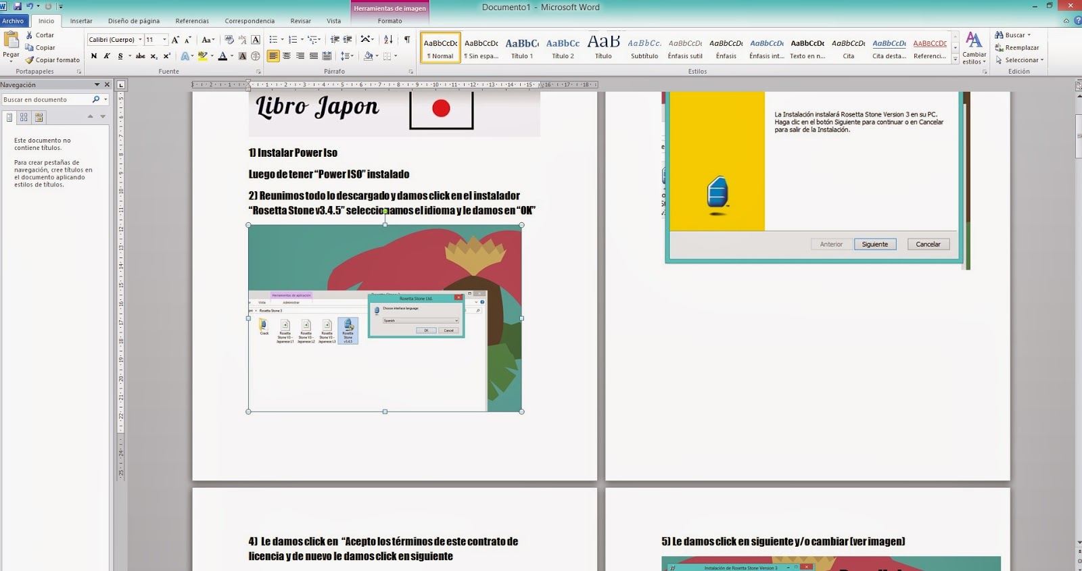Click Reemplazar in the Edición group
Viewport: 1082px width, 571px height.
pyautogui.click(x=1017, y=47)
